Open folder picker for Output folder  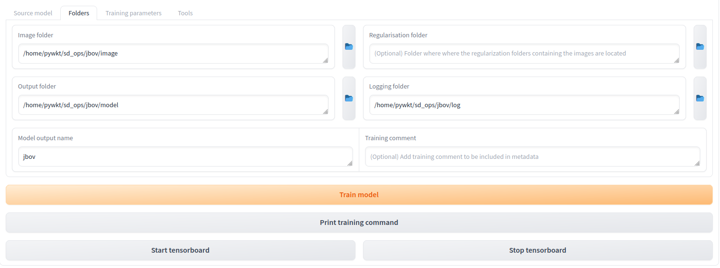349,99
